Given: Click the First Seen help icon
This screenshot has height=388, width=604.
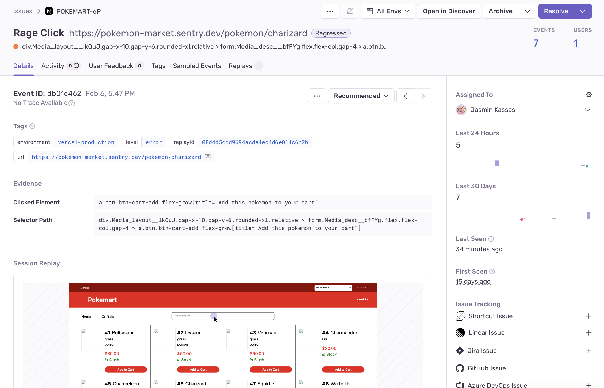Looking at the screenshot, I should point(492,271).
